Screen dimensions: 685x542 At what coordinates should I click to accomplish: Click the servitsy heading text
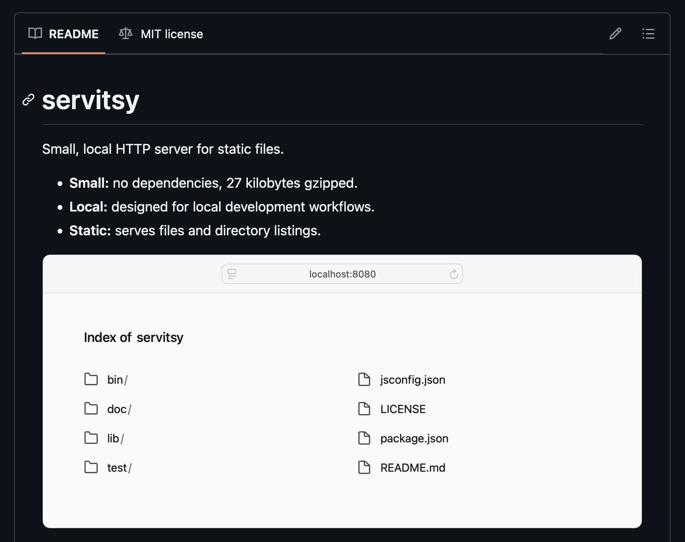coord(91,101)
